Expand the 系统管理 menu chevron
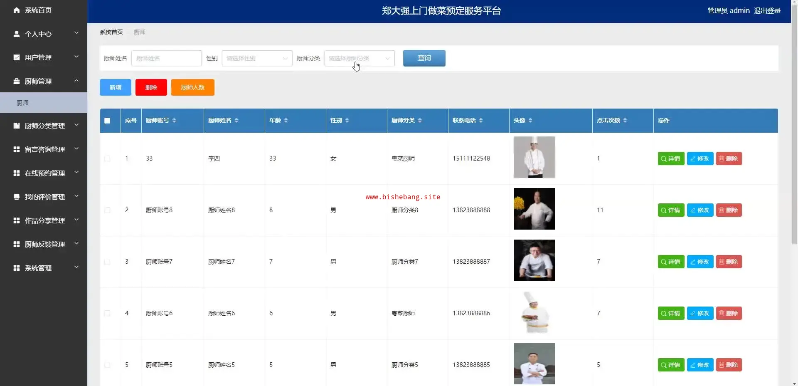 76,267
